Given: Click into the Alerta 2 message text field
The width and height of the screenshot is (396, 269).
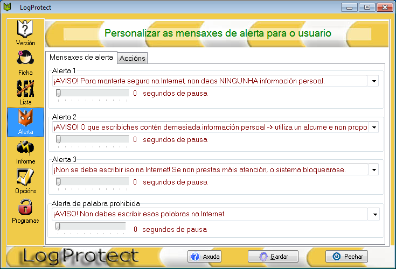Looking at the screenshot, I should click(210, 127).
